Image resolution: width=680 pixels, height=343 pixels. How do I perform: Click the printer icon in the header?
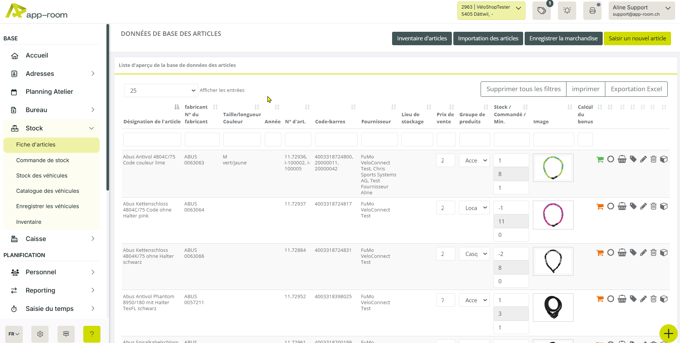pyautogui.click(x=592, y=10)
